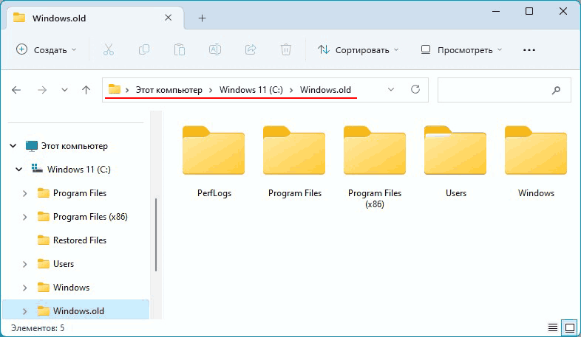
Task: Click the Share icon in toolbar
Action: click(251, 49)
